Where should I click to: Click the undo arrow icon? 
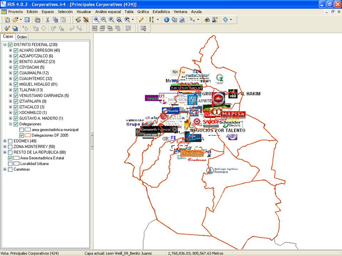pos(72,28)
